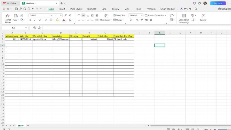
Task: Open a new document tab with plus
Action: tap(62, 3)
